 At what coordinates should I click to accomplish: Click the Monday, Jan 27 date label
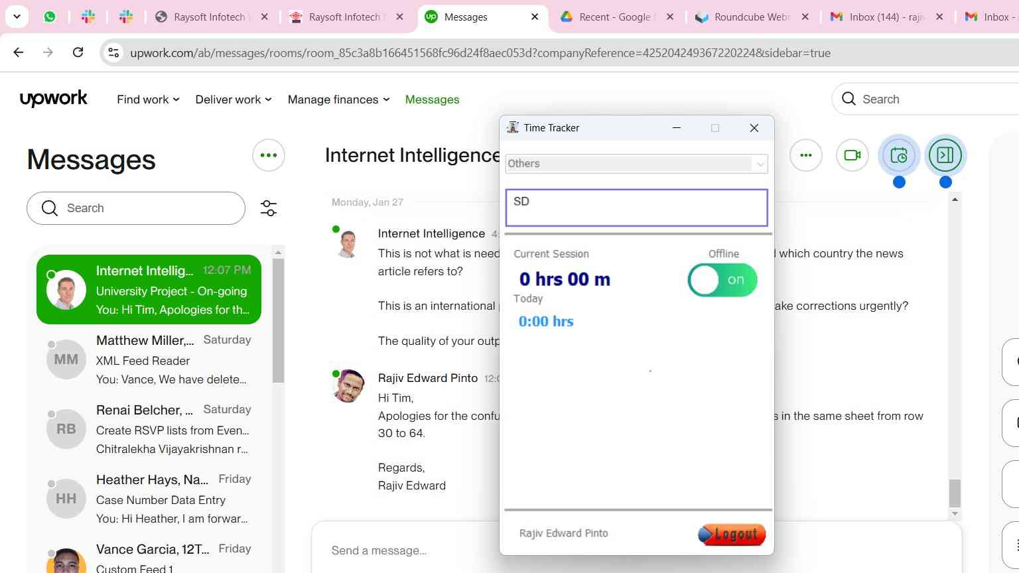(368, 202)
